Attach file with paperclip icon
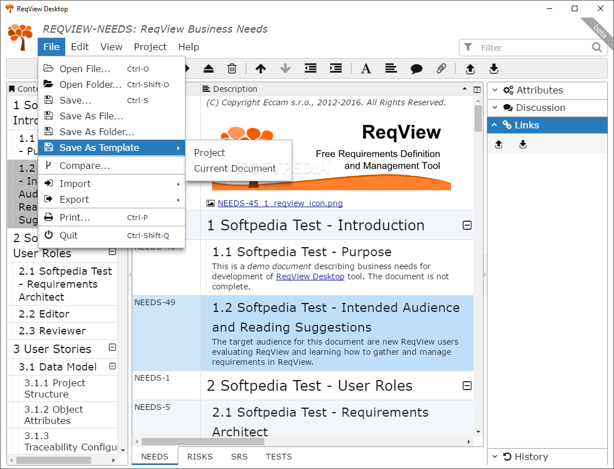Viewport: 614px width, 469px height. coord(441,69)
